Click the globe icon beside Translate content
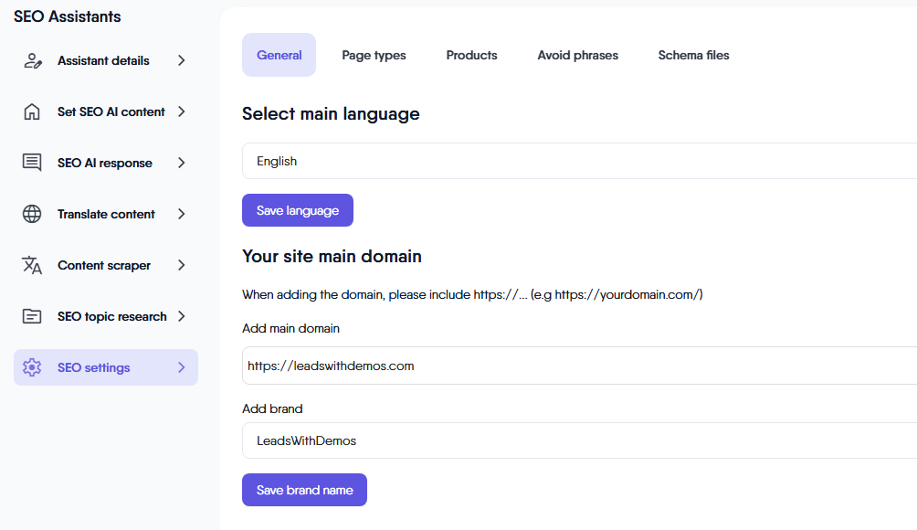Image resolution: width=917 pixels, height=530 pixels. click(x=32, y=215)
